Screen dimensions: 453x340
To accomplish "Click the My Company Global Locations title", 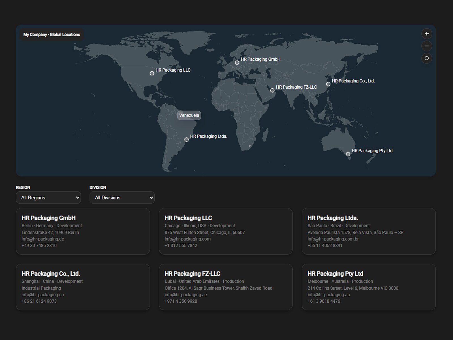I will coord(52,35).
